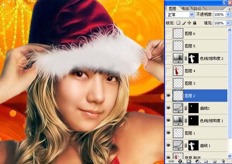This screenshot has height=164, width=232.
Task: Open the layer style (fx) menu
Action: pos(180,162)
